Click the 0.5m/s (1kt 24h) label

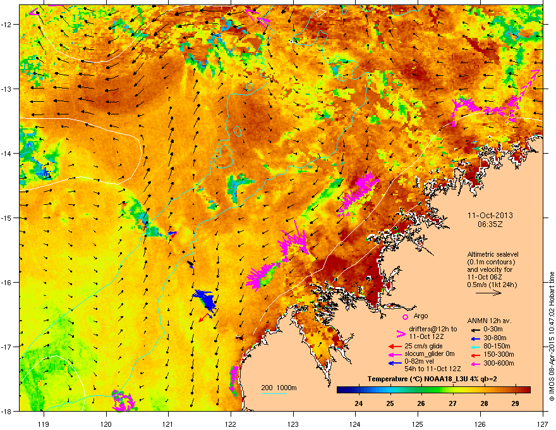point(492,285)
